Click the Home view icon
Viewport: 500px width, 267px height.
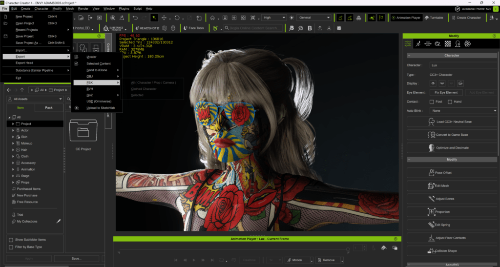tap(212, 18)
